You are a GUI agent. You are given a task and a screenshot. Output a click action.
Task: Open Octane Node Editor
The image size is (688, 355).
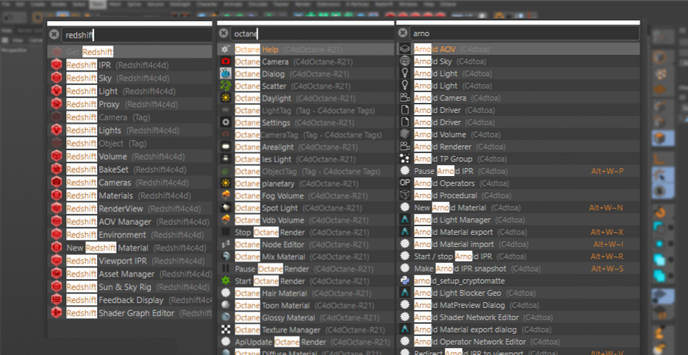click(x=306, y=244)
